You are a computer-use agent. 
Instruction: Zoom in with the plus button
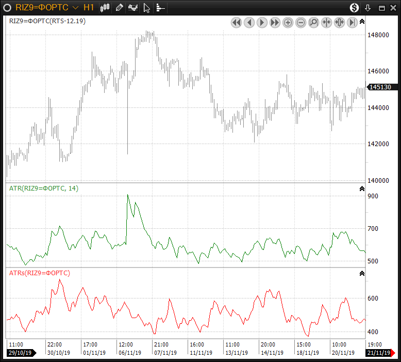click(288, 22)
